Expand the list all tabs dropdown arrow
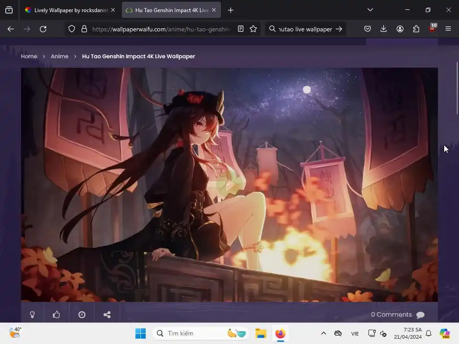This screenshot has height=344, width=459. tap(370, 10)
